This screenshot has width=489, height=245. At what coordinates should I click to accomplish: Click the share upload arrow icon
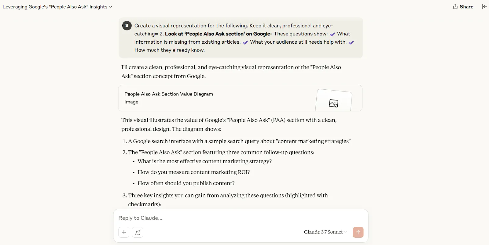[x=455, y=6]
